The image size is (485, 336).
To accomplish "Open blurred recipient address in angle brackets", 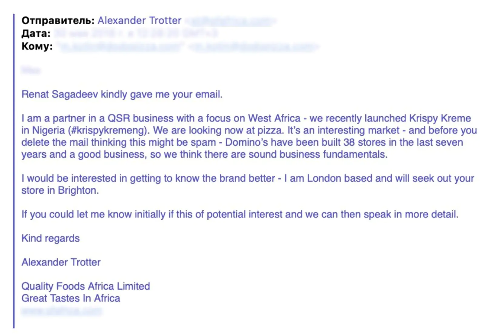I will pos(254,47).
